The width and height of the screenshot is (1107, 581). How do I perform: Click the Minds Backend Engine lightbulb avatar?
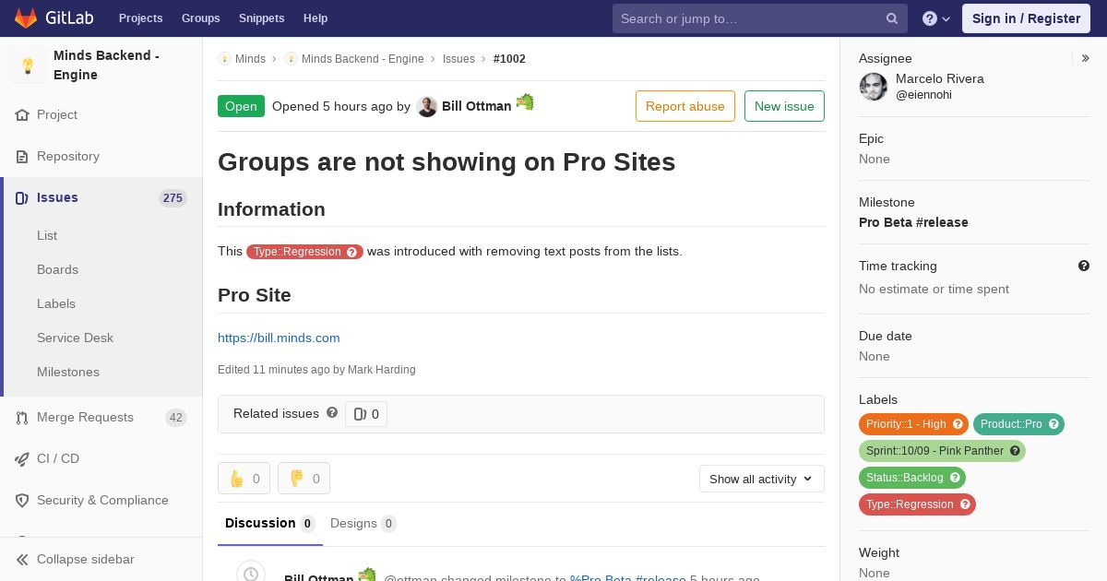tap(28, 65)
